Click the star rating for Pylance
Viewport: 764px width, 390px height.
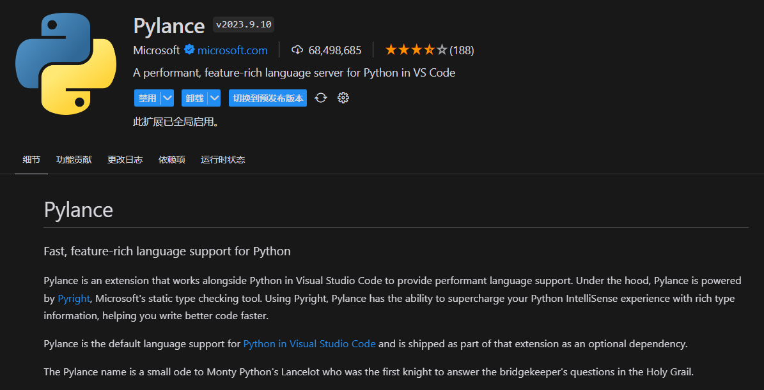[x=416, y=50]
